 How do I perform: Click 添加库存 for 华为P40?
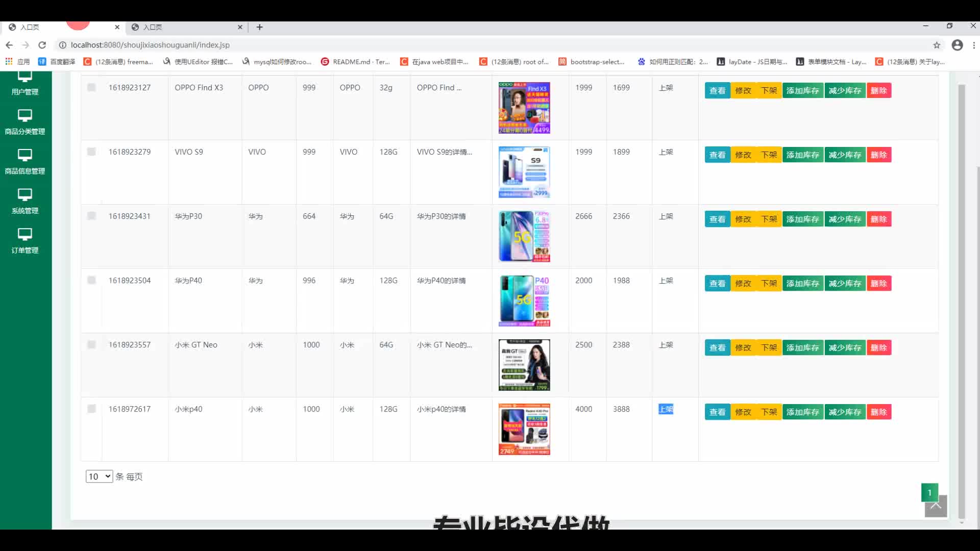[x=802, y=283]
